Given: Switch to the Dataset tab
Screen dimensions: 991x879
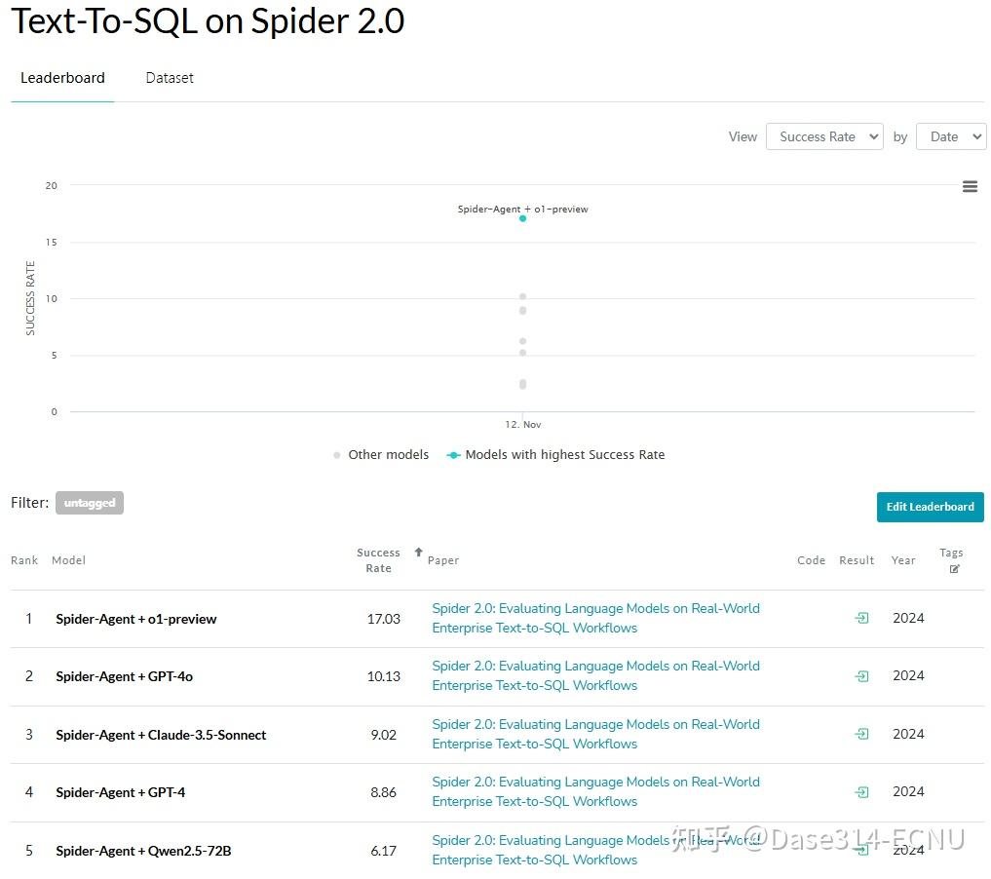Looking at the screenshot, I should click(x=170, y=78).
